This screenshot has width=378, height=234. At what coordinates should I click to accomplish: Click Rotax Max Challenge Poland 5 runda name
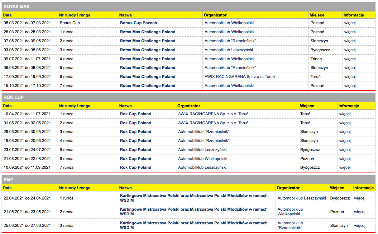coord(148,68)
